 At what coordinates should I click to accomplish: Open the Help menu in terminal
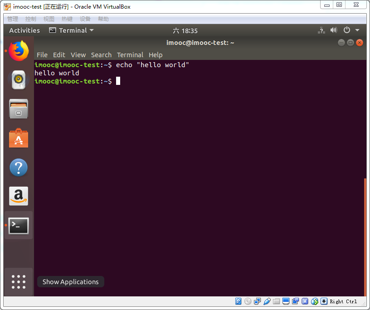[156, 55]
